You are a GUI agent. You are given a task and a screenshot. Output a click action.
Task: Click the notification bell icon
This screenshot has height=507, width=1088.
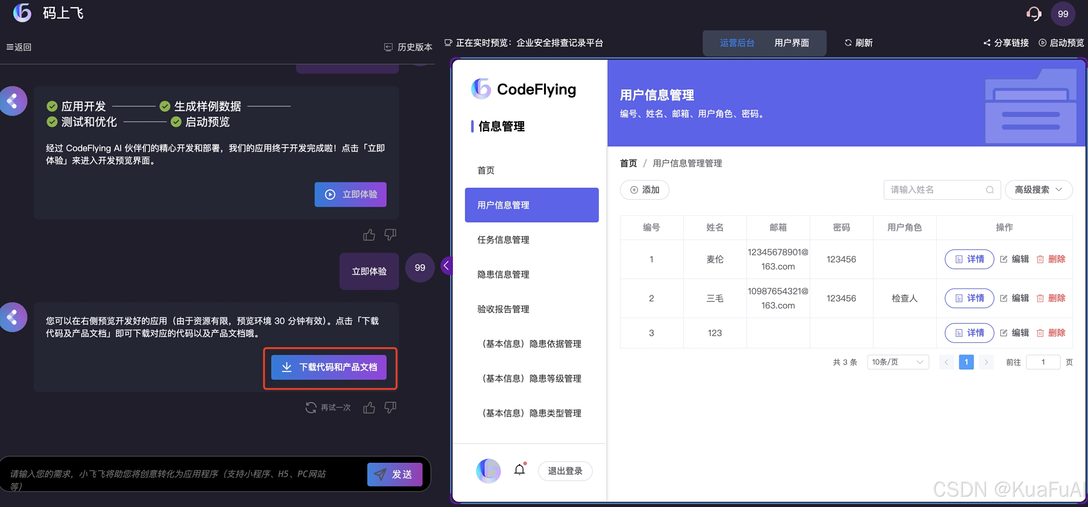519,470
